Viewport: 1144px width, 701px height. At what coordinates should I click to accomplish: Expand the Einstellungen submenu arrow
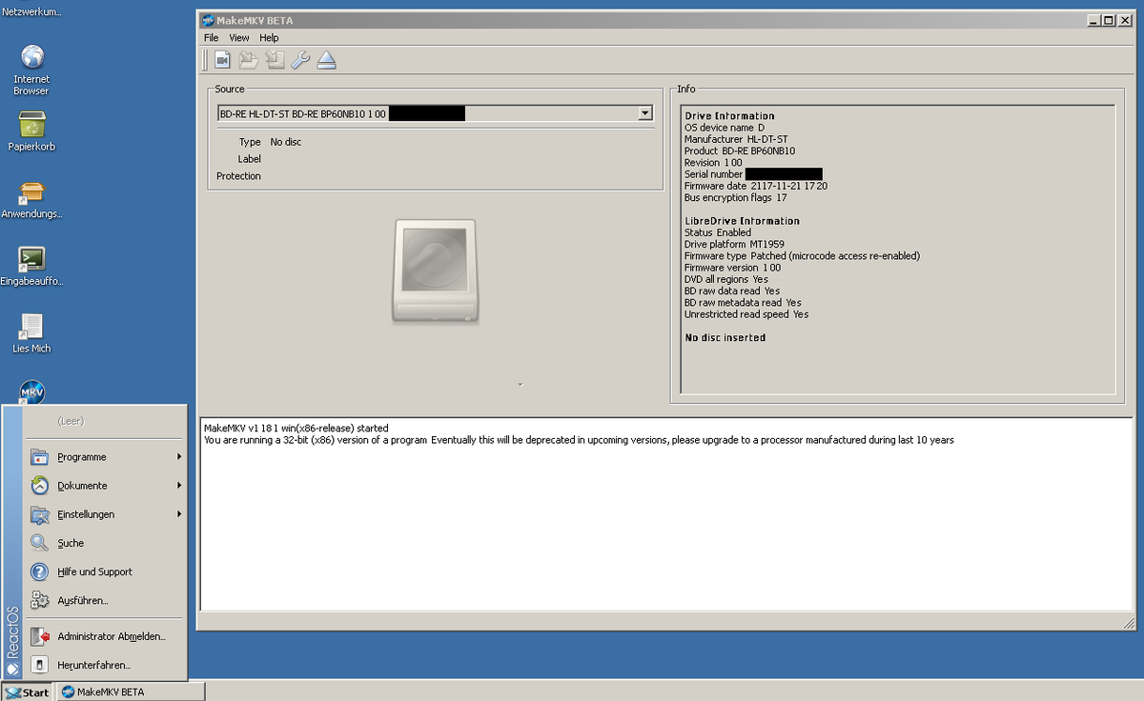(179, 514)
